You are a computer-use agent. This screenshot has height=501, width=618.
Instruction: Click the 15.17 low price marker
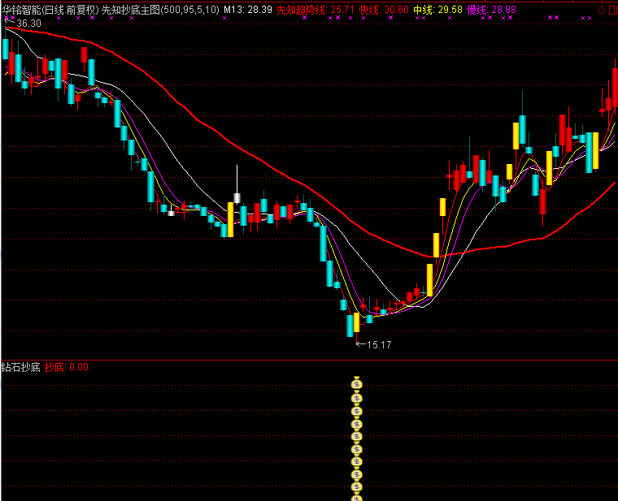click(378, 345)
